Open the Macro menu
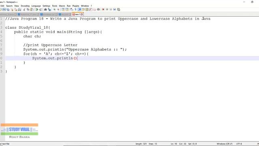 pyautogui.click(x=62, y=6)
